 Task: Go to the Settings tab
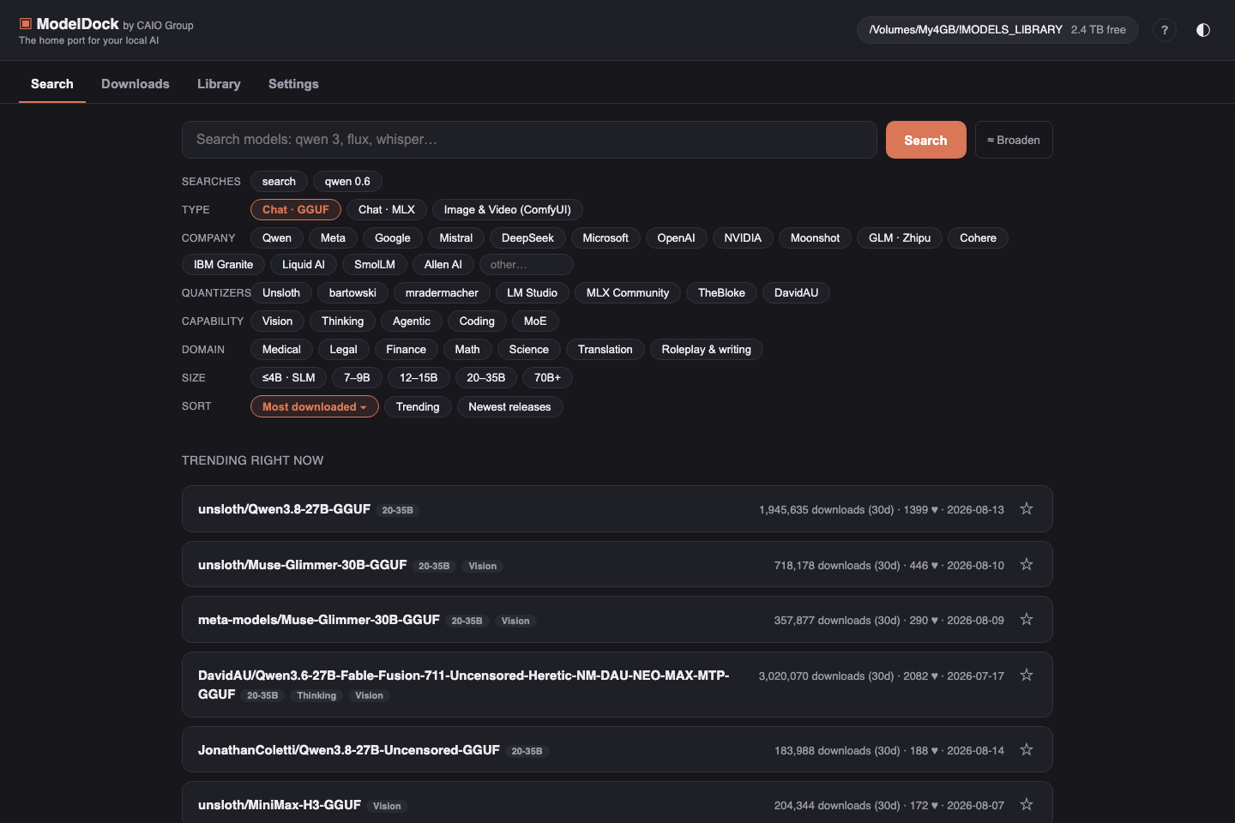click(293, 84)
